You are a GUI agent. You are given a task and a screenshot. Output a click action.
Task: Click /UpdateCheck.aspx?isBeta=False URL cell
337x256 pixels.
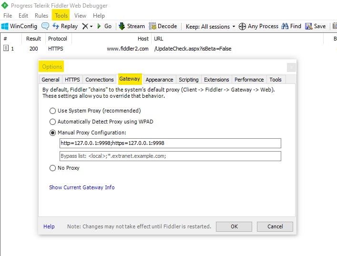193,49
